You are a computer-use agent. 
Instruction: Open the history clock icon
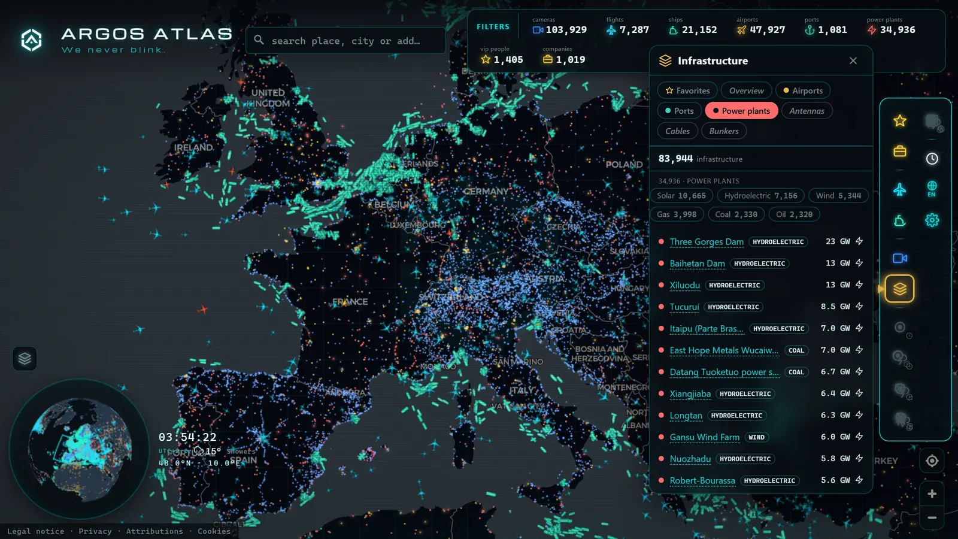click(932, 159)
